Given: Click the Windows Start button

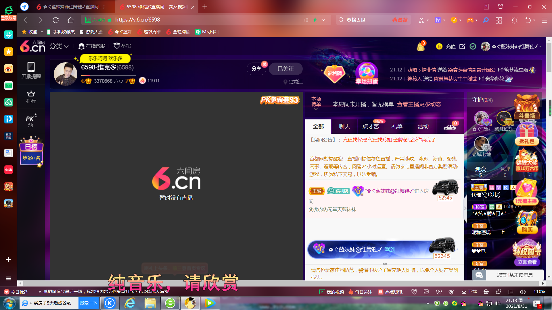Looking at the screenshot, I should point(9,303).
